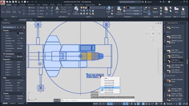The image size is (189, 106).
Task: Click the Sign In button
Action: pyautogui.click(x=148, y=2)
